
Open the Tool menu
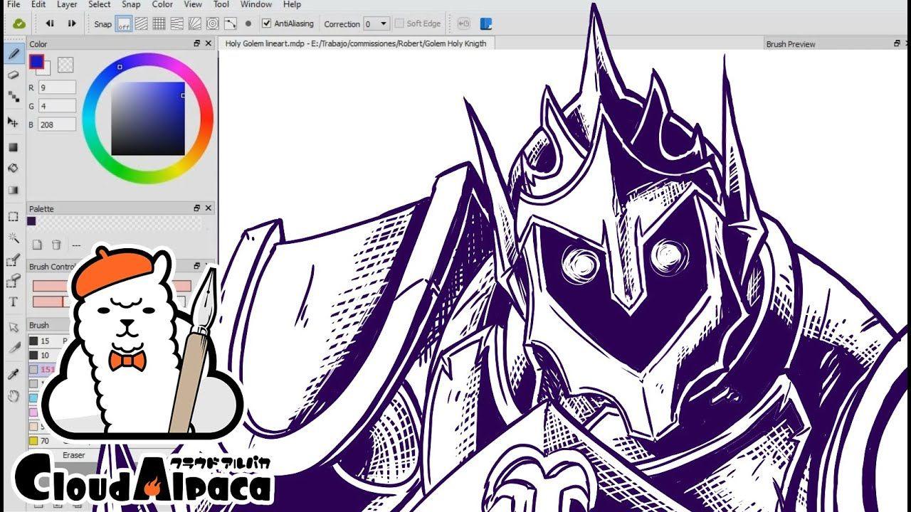click(x=221, y=4)
